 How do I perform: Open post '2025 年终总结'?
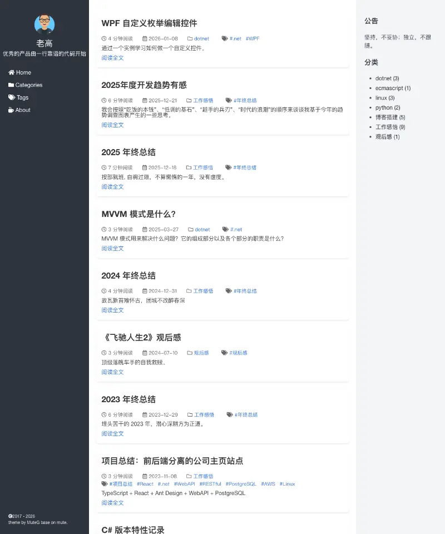(x=128, y=152)
